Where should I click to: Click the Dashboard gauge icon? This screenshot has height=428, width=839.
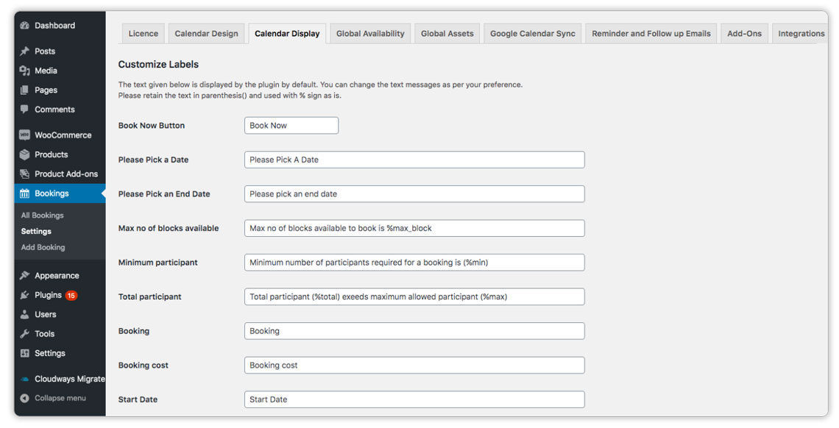click(24, 26)
